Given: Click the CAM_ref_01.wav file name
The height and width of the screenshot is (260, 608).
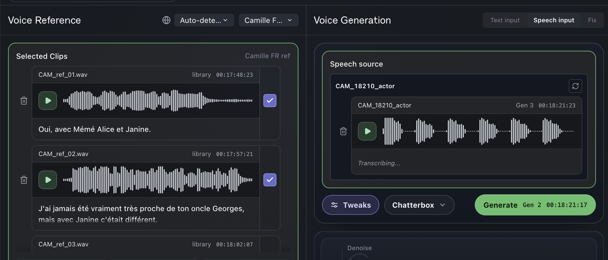Looking at the screenshot, I should pyautogui.click(x=63, y=75).
